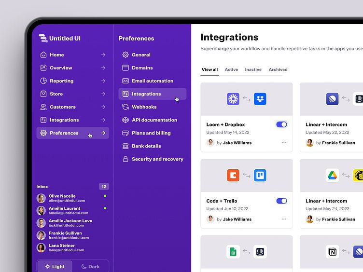
Task: Open the Webhooks preferences item
Action: pos(144,107)
